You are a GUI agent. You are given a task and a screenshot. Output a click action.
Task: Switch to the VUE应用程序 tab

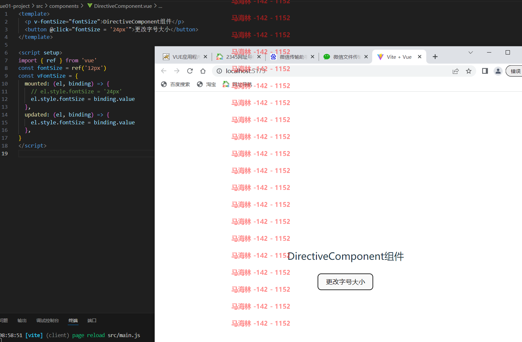pyautogui.click(x=185, y=57)
